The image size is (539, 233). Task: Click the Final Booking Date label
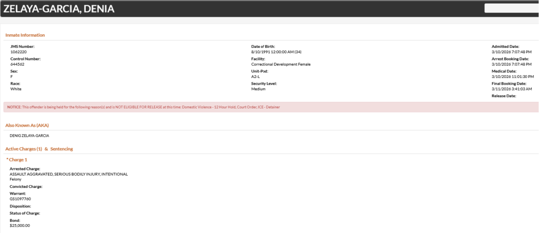pos(509,84)
